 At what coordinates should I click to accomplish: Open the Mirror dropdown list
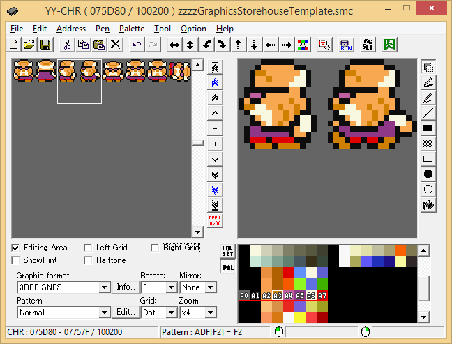click(x=211, y=287)
